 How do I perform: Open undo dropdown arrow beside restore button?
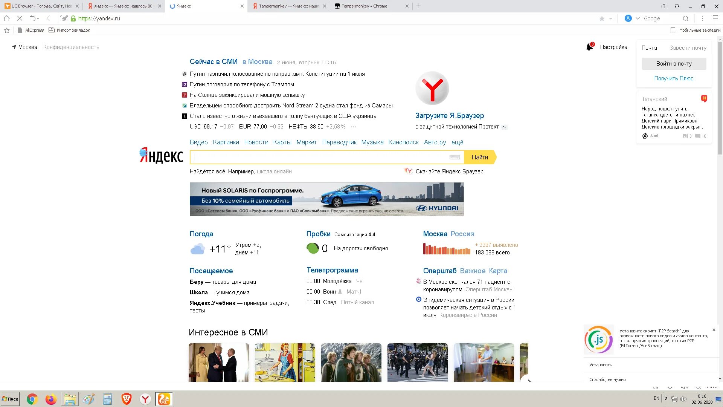38,18
